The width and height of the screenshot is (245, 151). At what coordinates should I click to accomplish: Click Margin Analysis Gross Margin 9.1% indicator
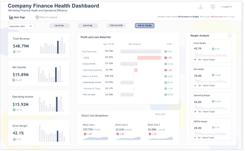pos(213,49)
